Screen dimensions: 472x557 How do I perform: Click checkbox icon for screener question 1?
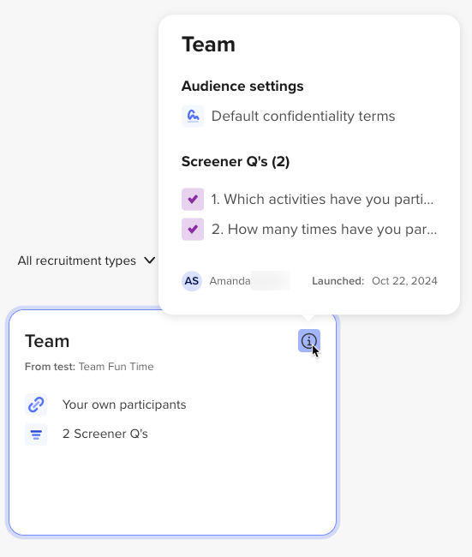[193, 200]
